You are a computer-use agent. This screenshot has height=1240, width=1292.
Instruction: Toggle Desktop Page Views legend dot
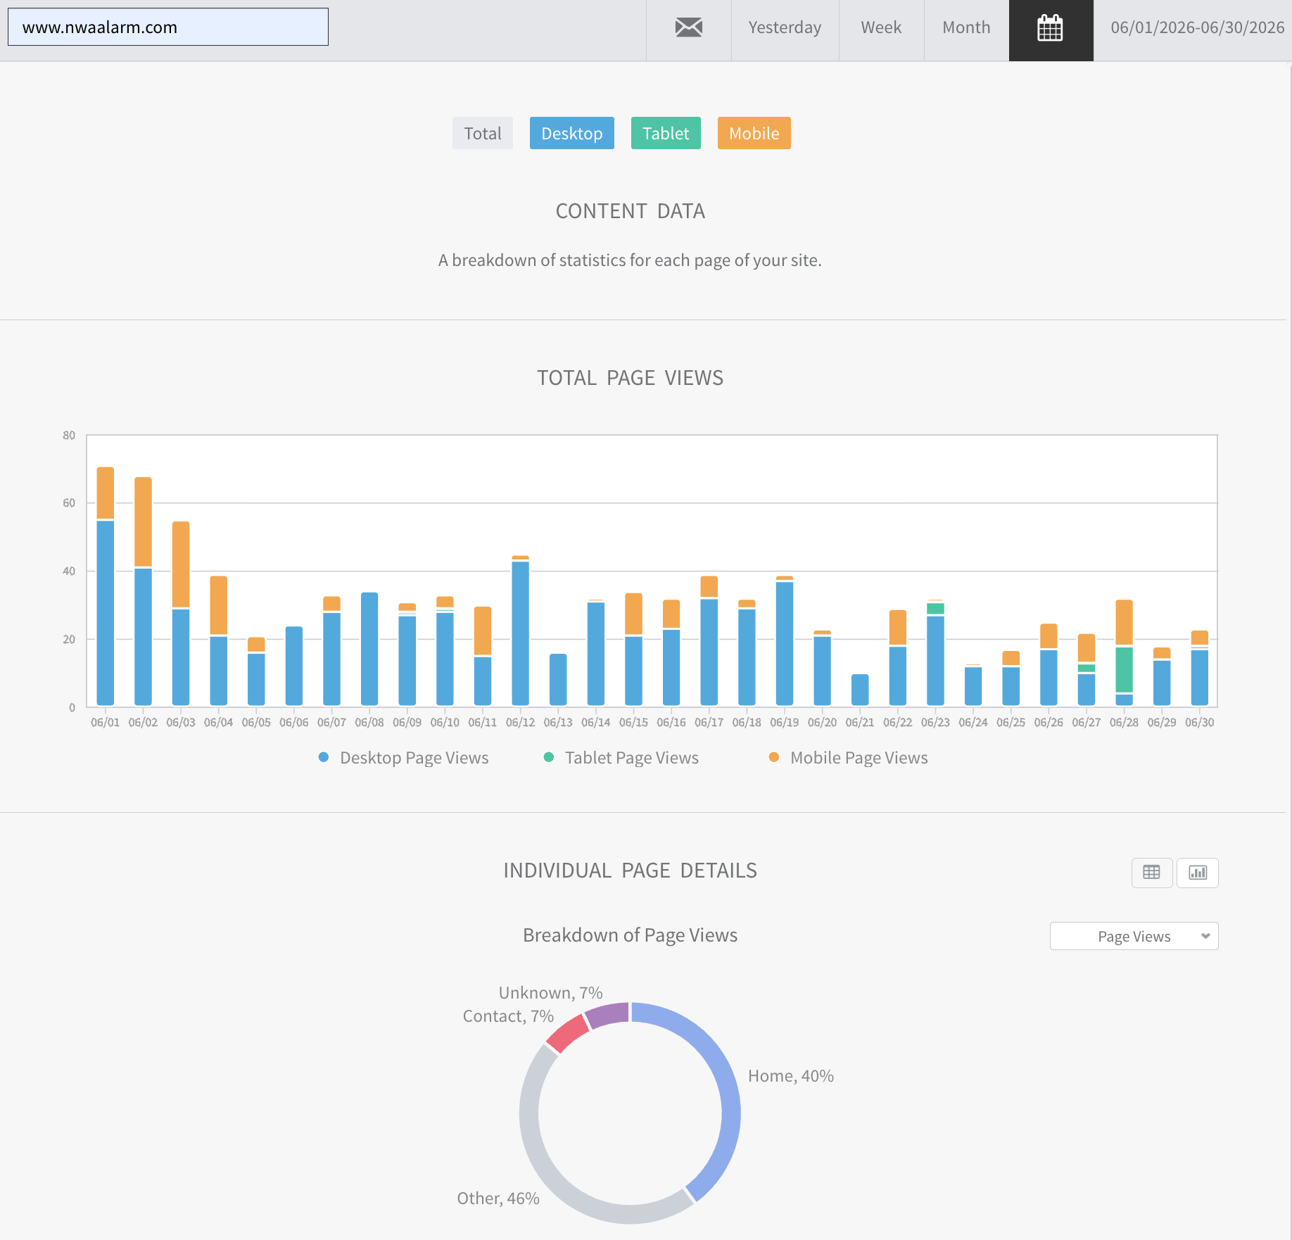(x=324, y=757)
